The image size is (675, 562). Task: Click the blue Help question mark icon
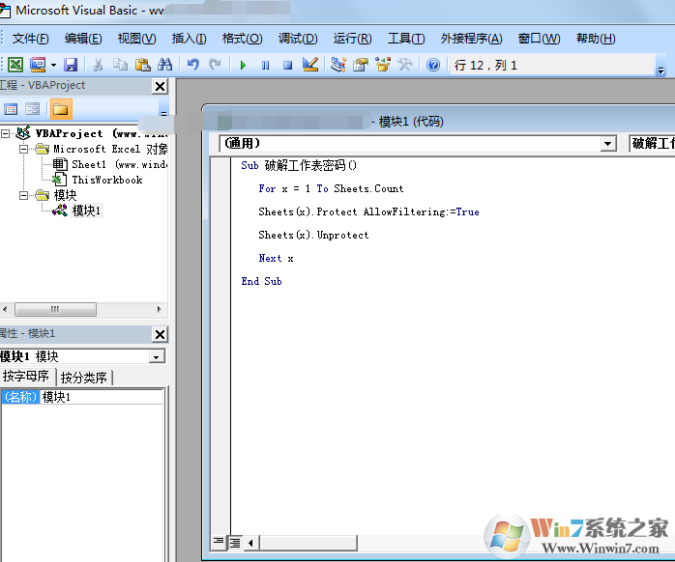coord(433,65)
